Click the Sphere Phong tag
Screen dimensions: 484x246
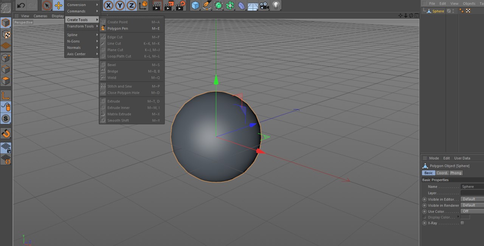click(461, 11)
